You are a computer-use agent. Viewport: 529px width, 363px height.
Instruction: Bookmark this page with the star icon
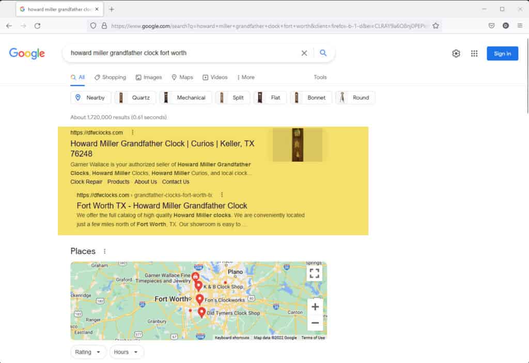tap(435, 26)
